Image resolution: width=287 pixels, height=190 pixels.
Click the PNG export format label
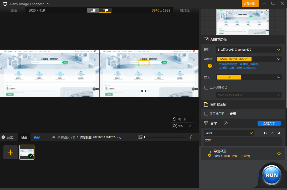tap(235, 156)
